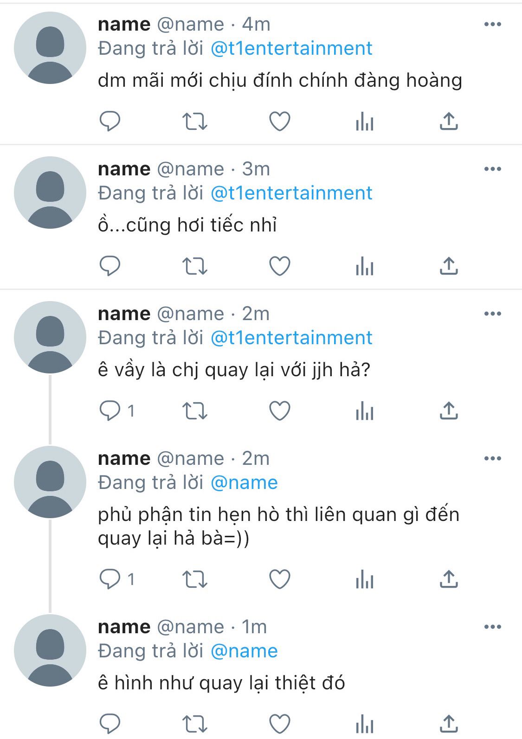522x739 pixels.
Task: Retweet the 'ồ...cũng hơi tiếc nhỉ' tweet
Action: [x=194, y=266]
